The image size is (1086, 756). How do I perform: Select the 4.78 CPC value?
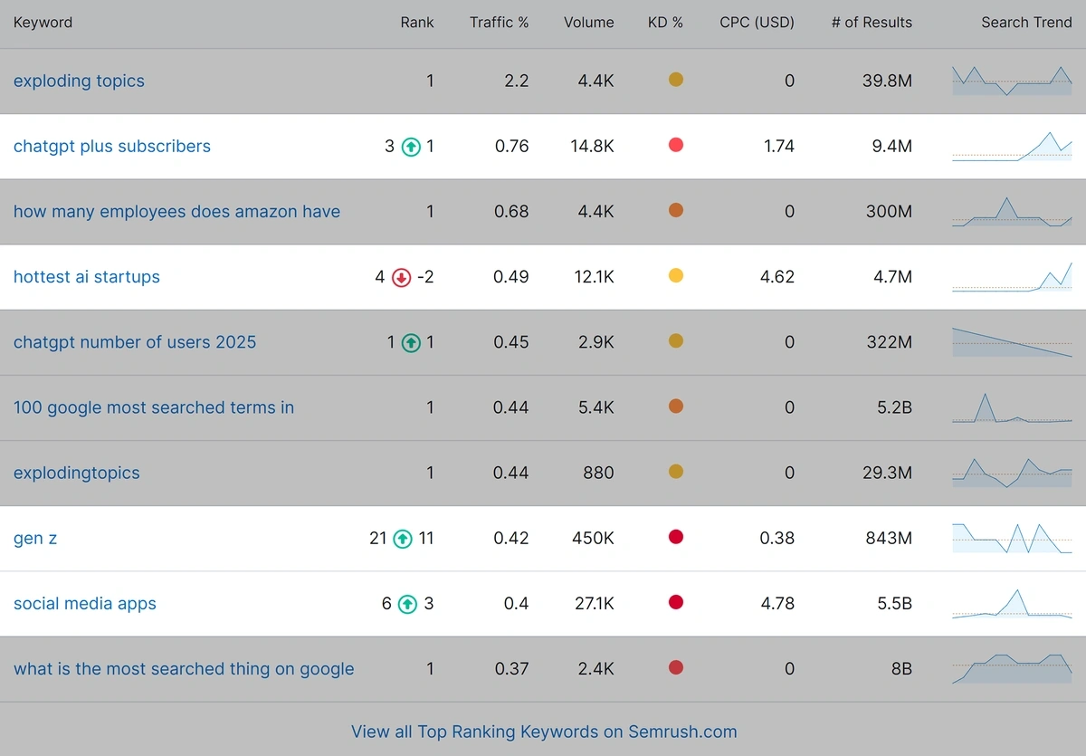(x=778, y=604)
